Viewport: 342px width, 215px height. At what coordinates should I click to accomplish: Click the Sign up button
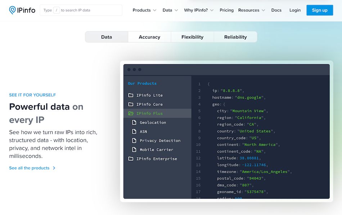319,10
